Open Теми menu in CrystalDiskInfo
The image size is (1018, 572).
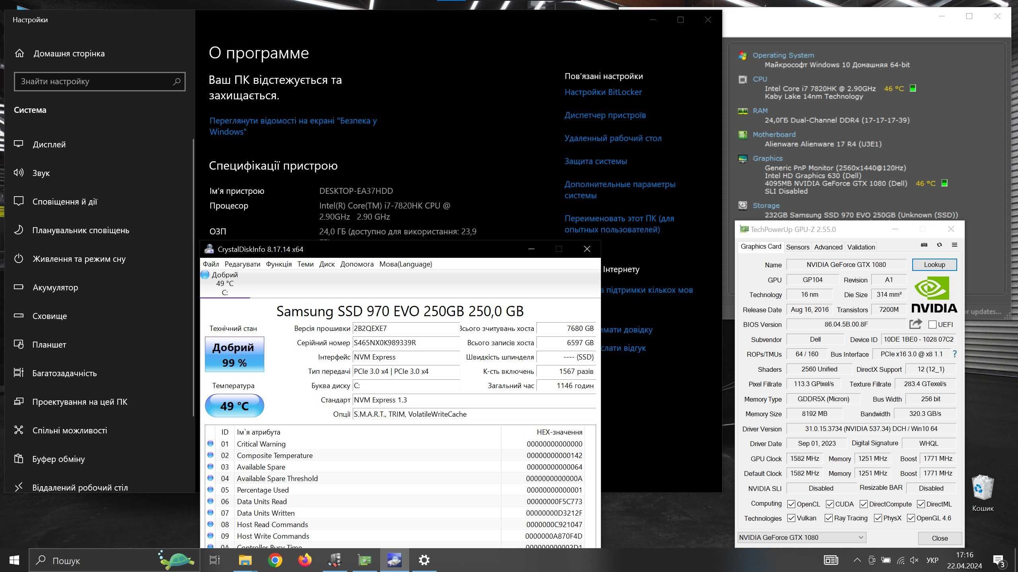(x=305, y=264)
